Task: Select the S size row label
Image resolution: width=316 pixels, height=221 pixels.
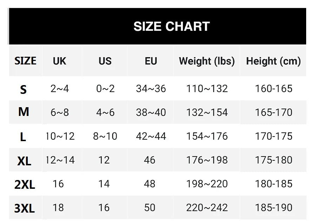Action: tap(23, 90)
